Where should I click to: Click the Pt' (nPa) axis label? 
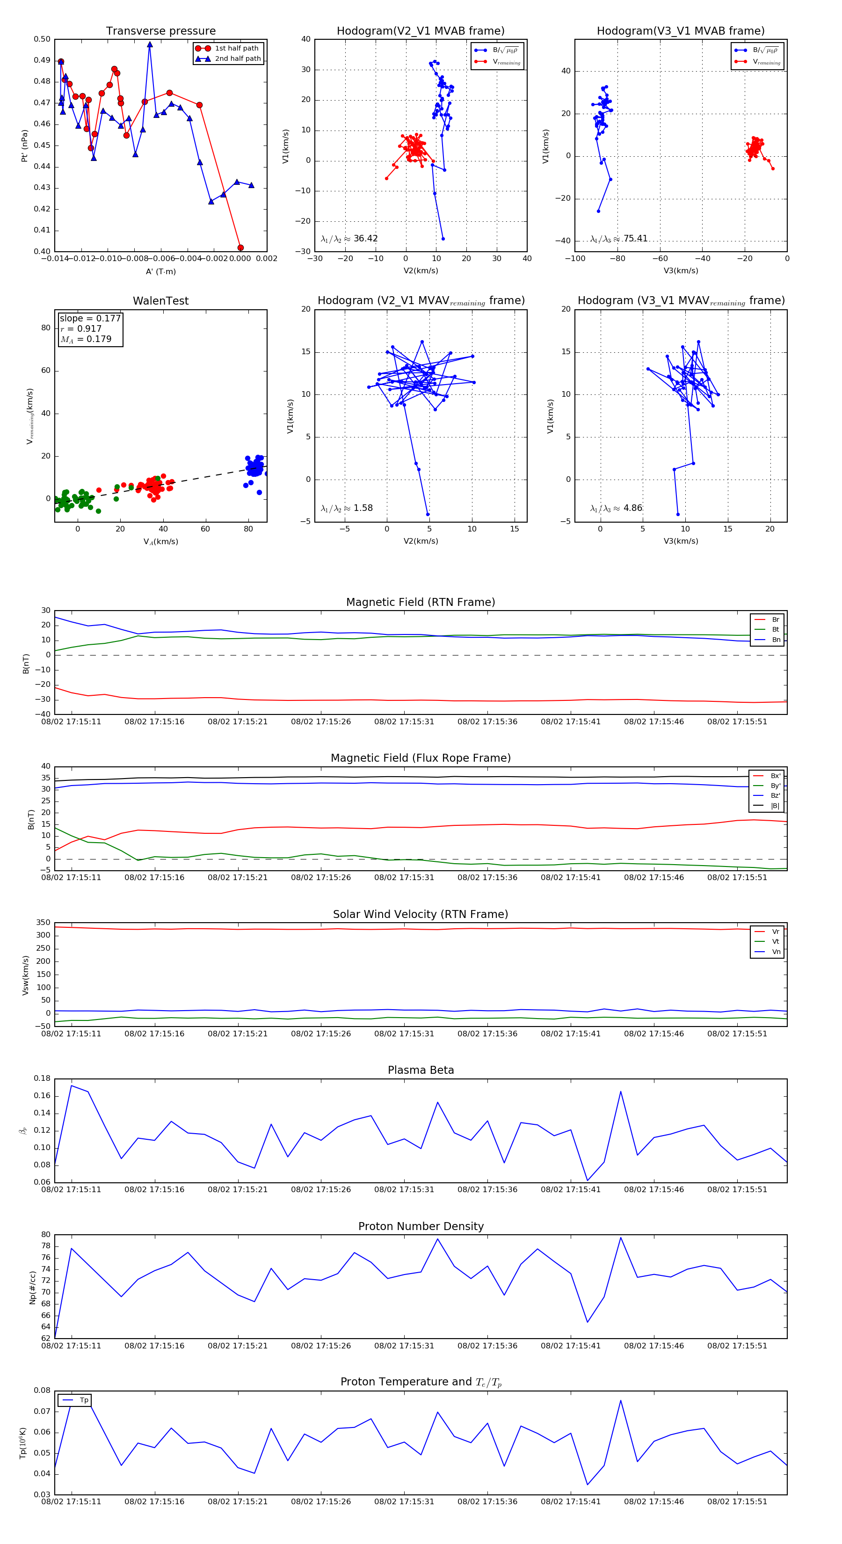coord(25,146)
